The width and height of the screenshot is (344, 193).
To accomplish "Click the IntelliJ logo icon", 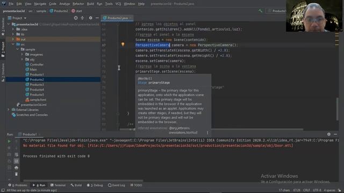I will click(4, 4).
